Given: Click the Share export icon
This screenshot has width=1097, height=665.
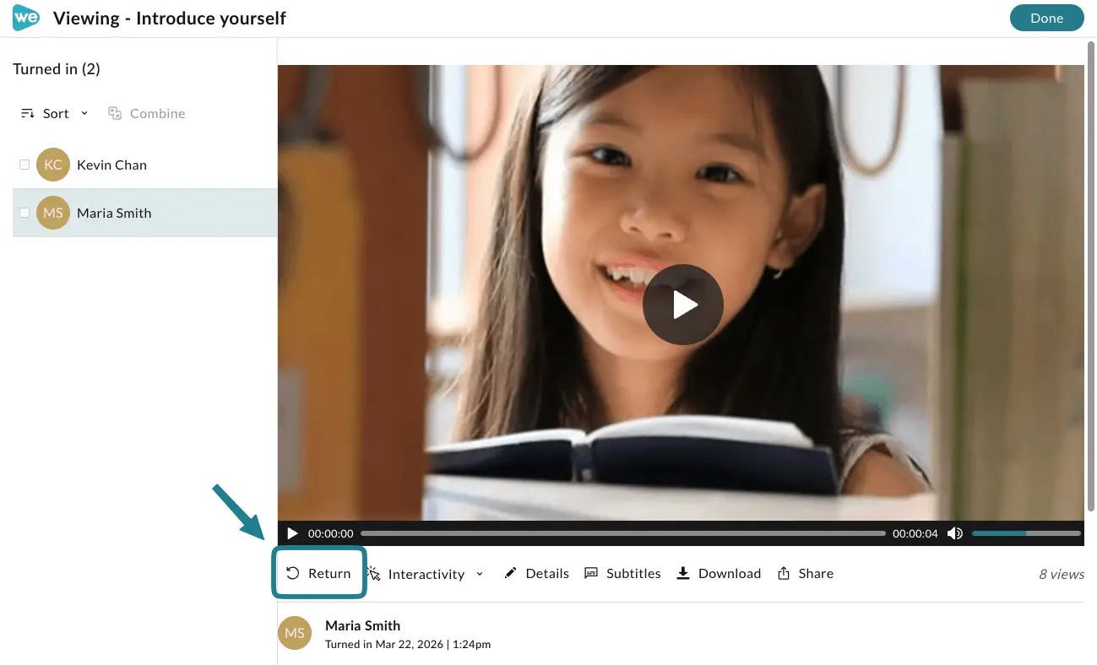Looking at the screenshot, I should pyautogui.click(x=784, y=573).
